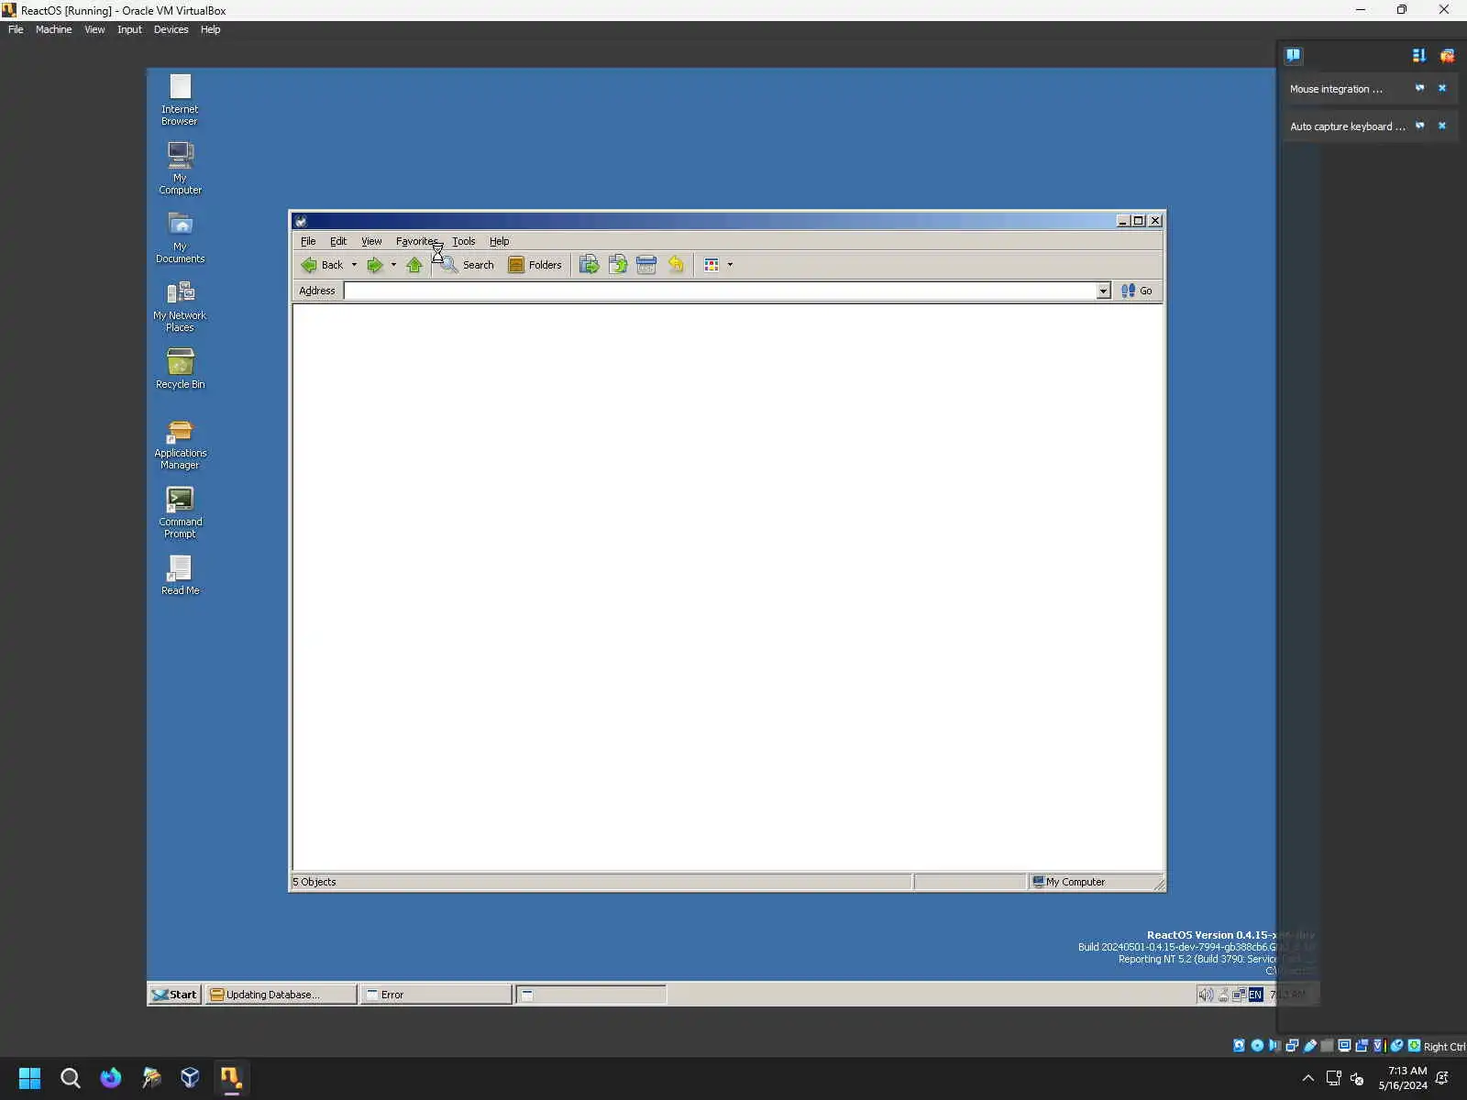Click the ReactOS volume tray icon
Viewport: 1467px width, 1100px height.
click(x=1206, y=995)
